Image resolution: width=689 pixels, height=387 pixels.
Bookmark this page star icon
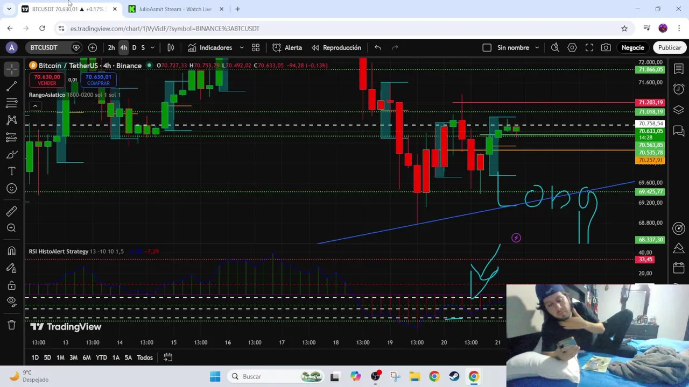click(624, 28)
